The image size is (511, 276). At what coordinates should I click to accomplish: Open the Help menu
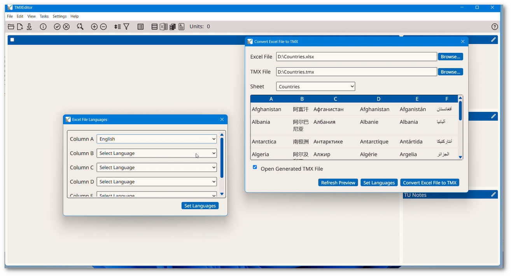pyautogui.click(x=75, y=16)
